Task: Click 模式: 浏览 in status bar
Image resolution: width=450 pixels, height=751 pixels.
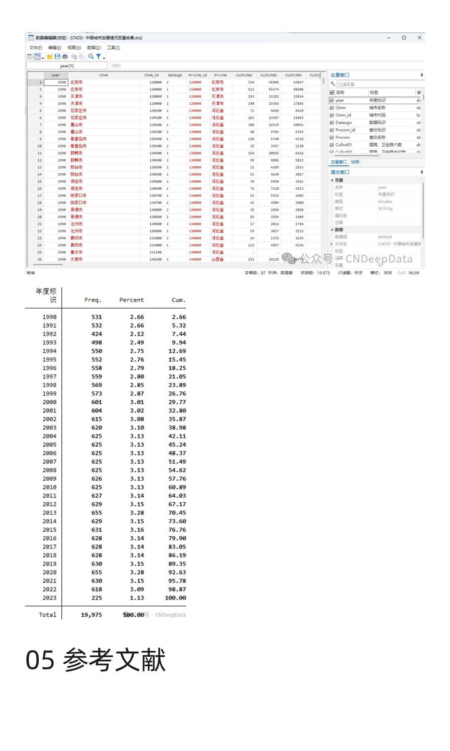Action: click(381, 273)
